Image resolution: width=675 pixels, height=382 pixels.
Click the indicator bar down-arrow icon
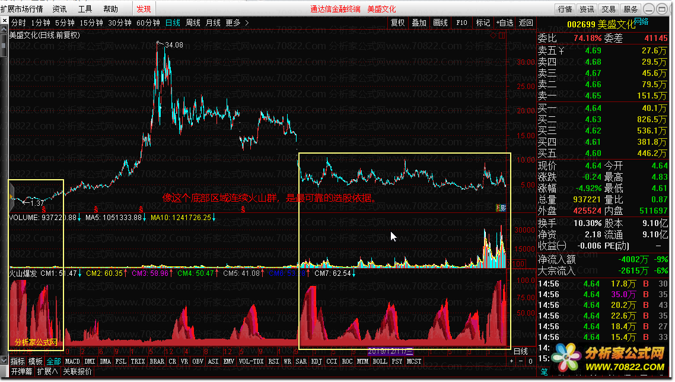(4, 361)
